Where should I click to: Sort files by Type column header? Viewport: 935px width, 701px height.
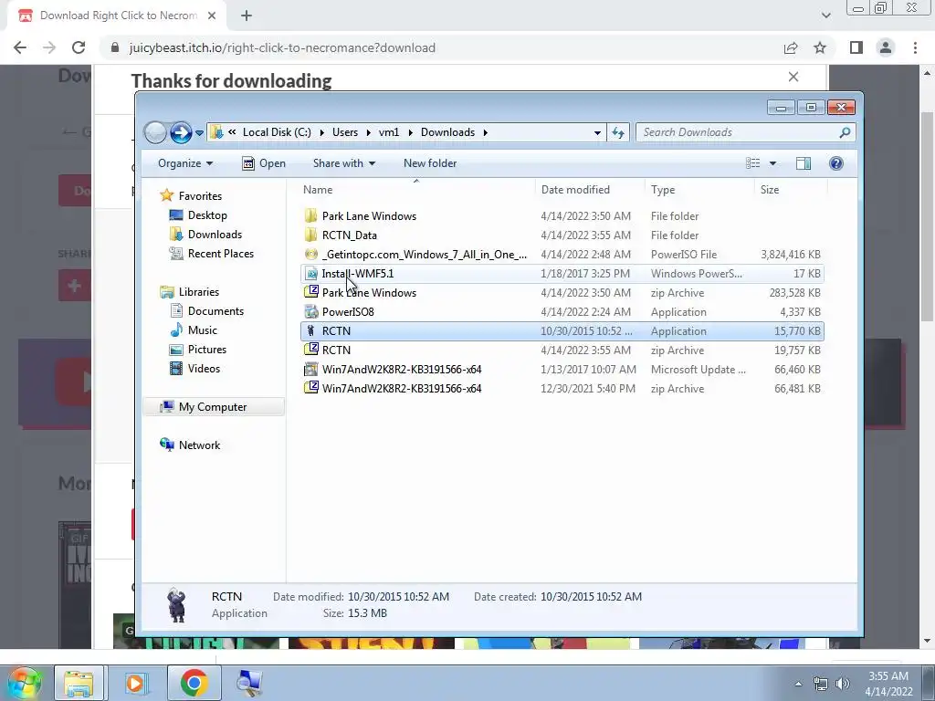tap(663, 190)
